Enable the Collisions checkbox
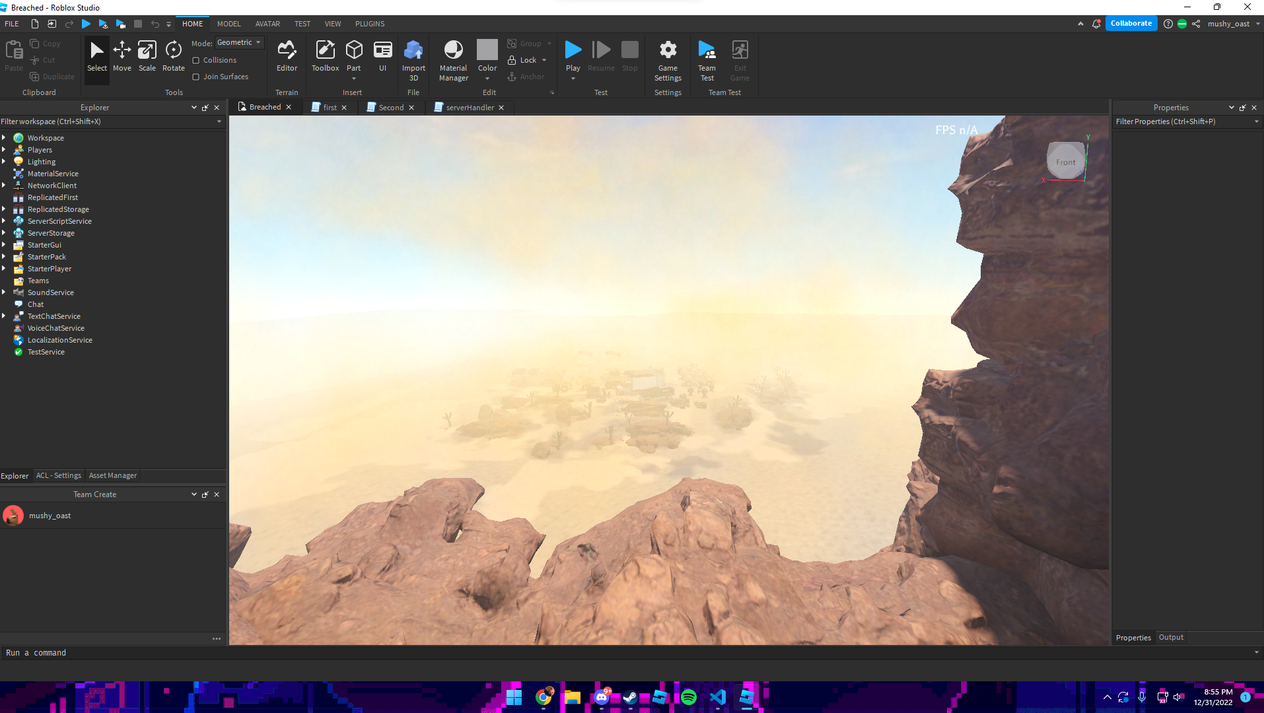1264x713 pixels. click(x=196, y=60)
